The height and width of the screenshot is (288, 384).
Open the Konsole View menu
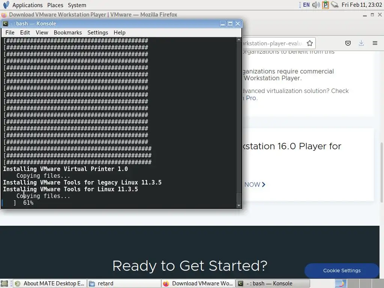pyautogui.click(x=42, y=33)
